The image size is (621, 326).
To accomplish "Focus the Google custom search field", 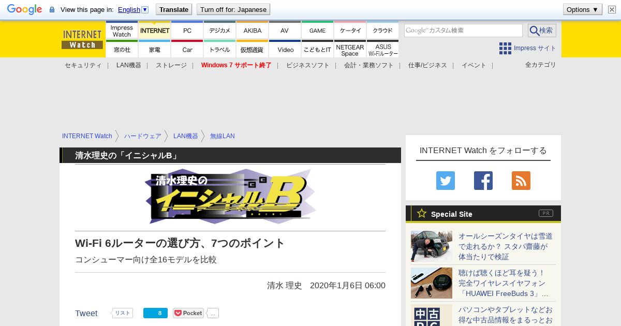I will click(463, 31).
